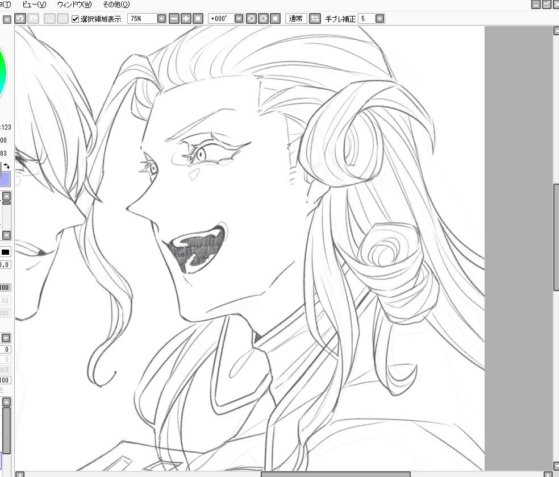Click the black color swatch

pos(5,252)
